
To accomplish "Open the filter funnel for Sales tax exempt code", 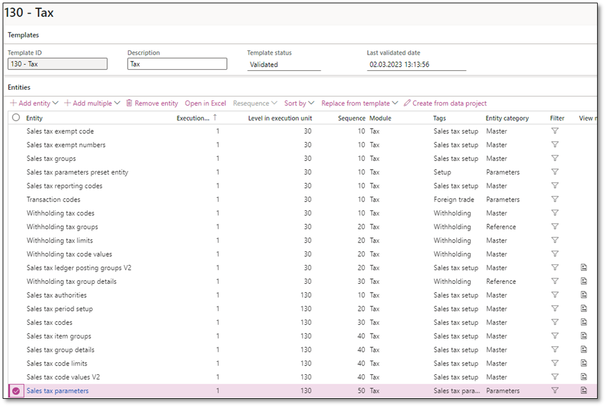I will pyautogui.click(x=554, y=131).
